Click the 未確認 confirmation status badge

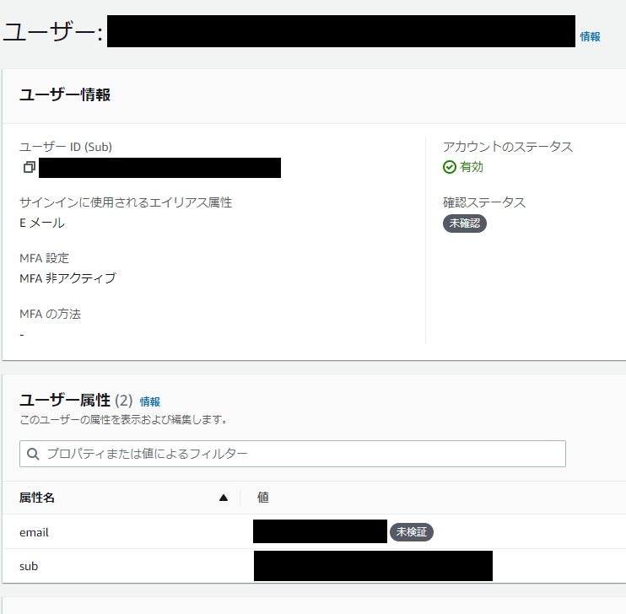click(x=465, y=224)
